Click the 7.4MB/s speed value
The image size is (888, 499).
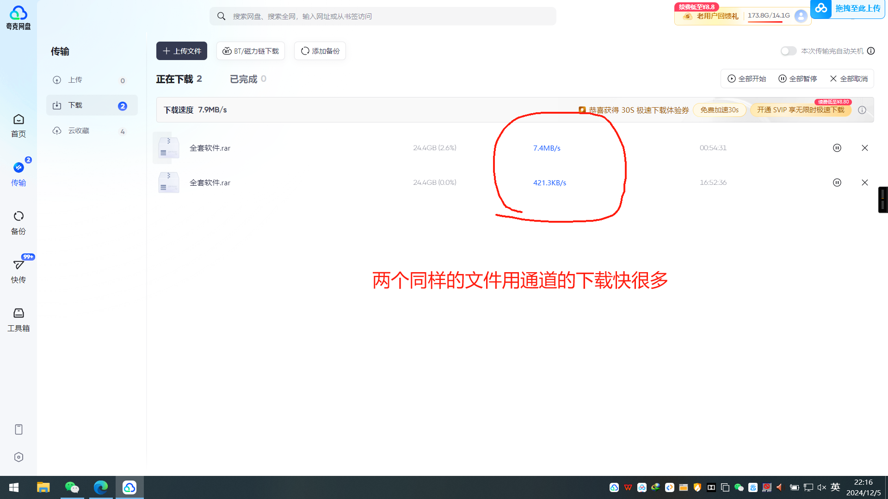[547, 148]
